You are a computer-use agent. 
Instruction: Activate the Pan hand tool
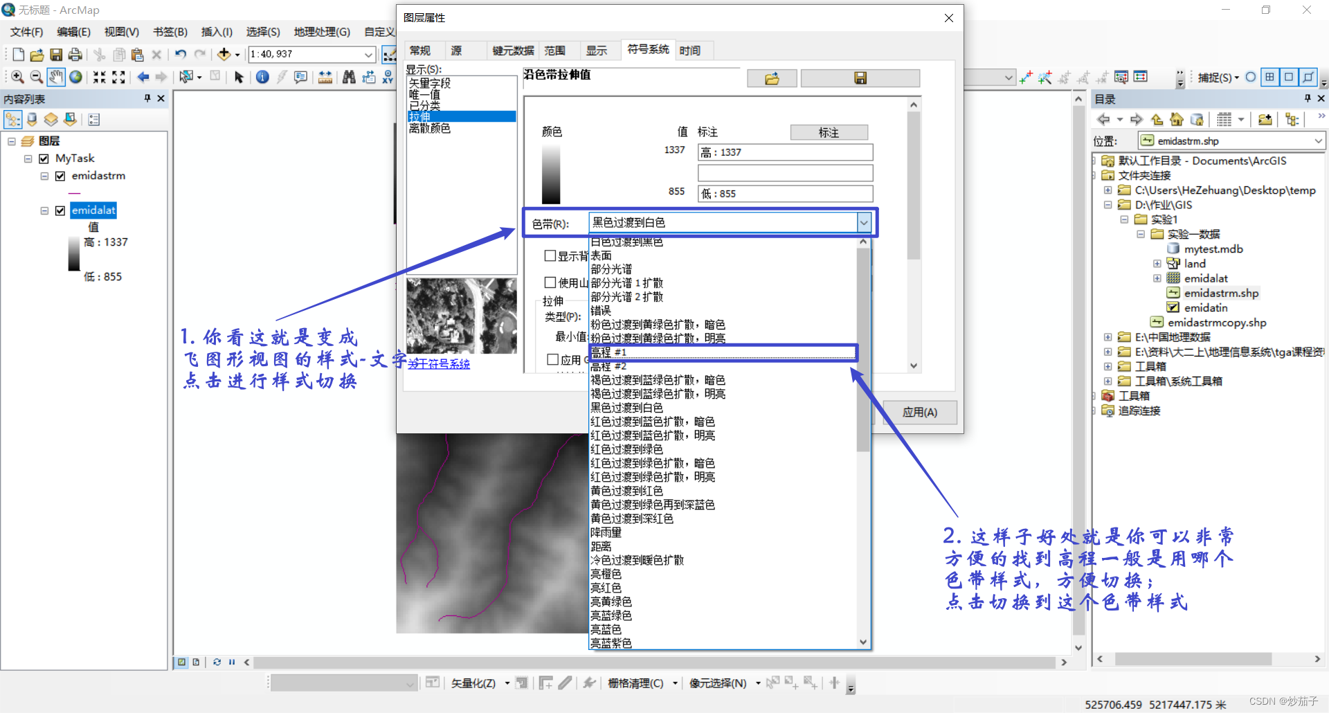56,77
